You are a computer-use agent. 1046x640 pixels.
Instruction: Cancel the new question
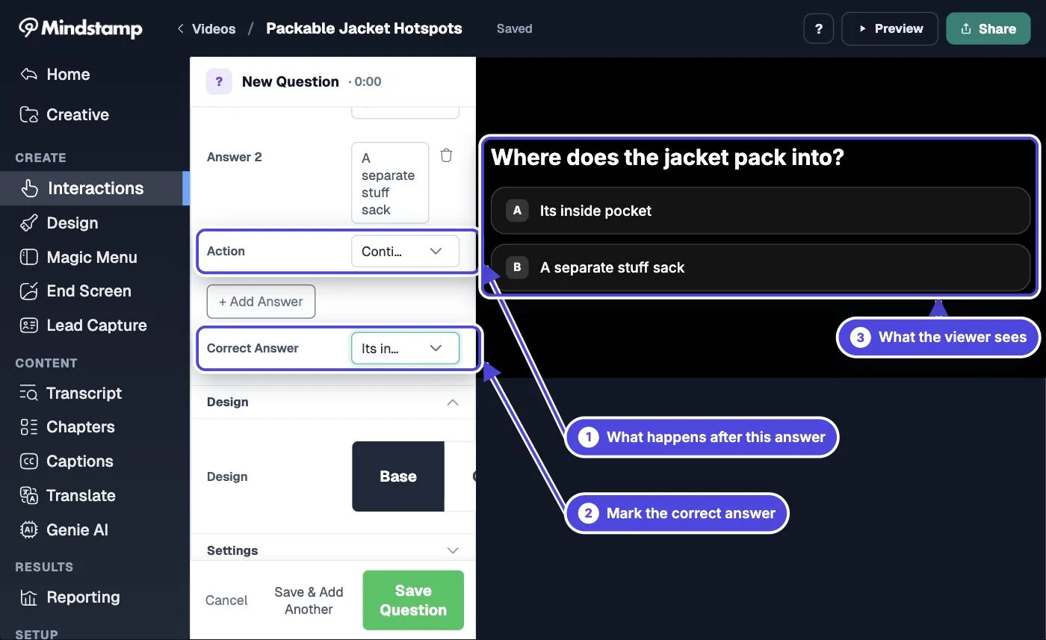pos(226,600)
